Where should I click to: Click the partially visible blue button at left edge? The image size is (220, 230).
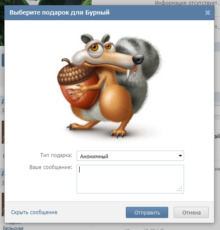pyautogui.click(x=3, y=60)
